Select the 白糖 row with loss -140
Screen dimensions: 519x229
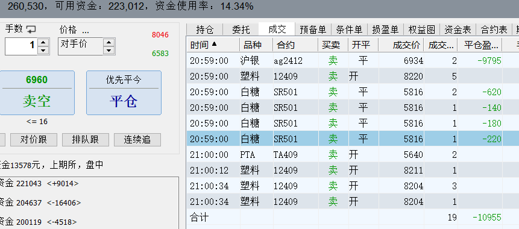click(x=353, y=107)
